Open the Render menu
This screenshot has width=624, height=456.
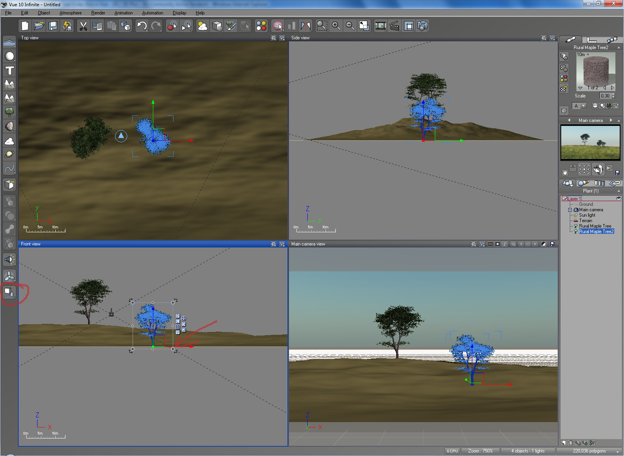(98, 13)
